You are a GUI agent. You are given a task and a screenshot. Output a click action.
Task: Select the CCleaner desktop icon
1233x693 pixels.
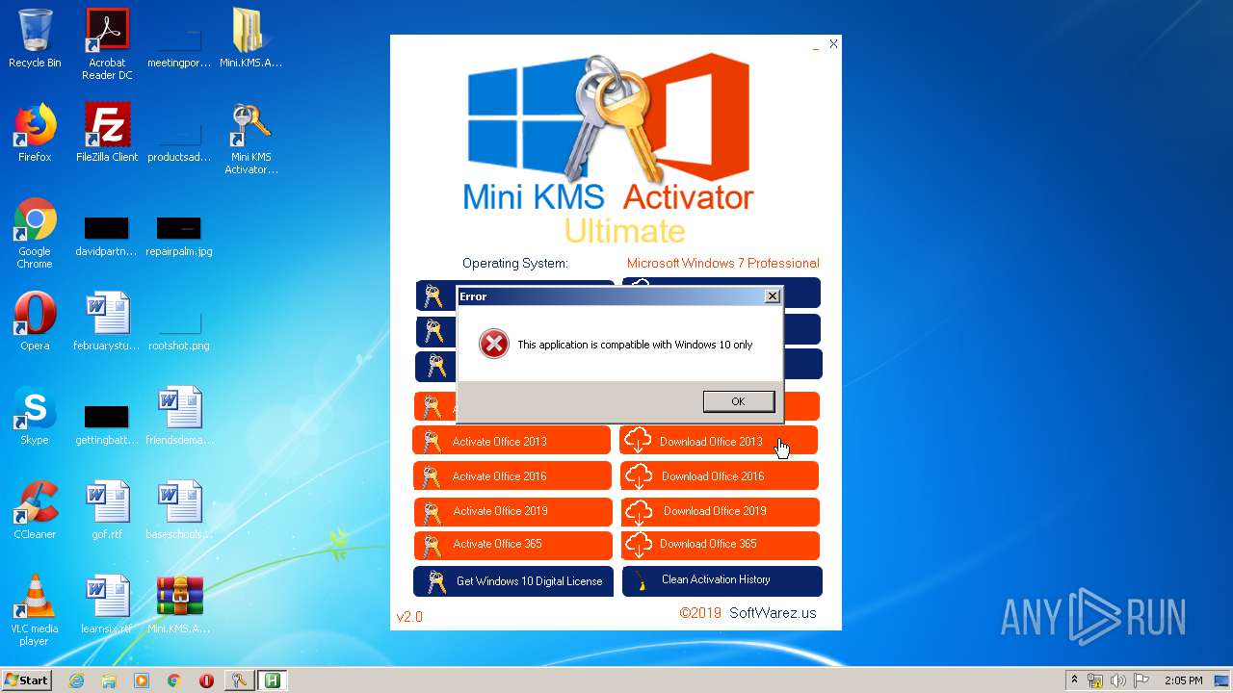click(x=35, y=510)
